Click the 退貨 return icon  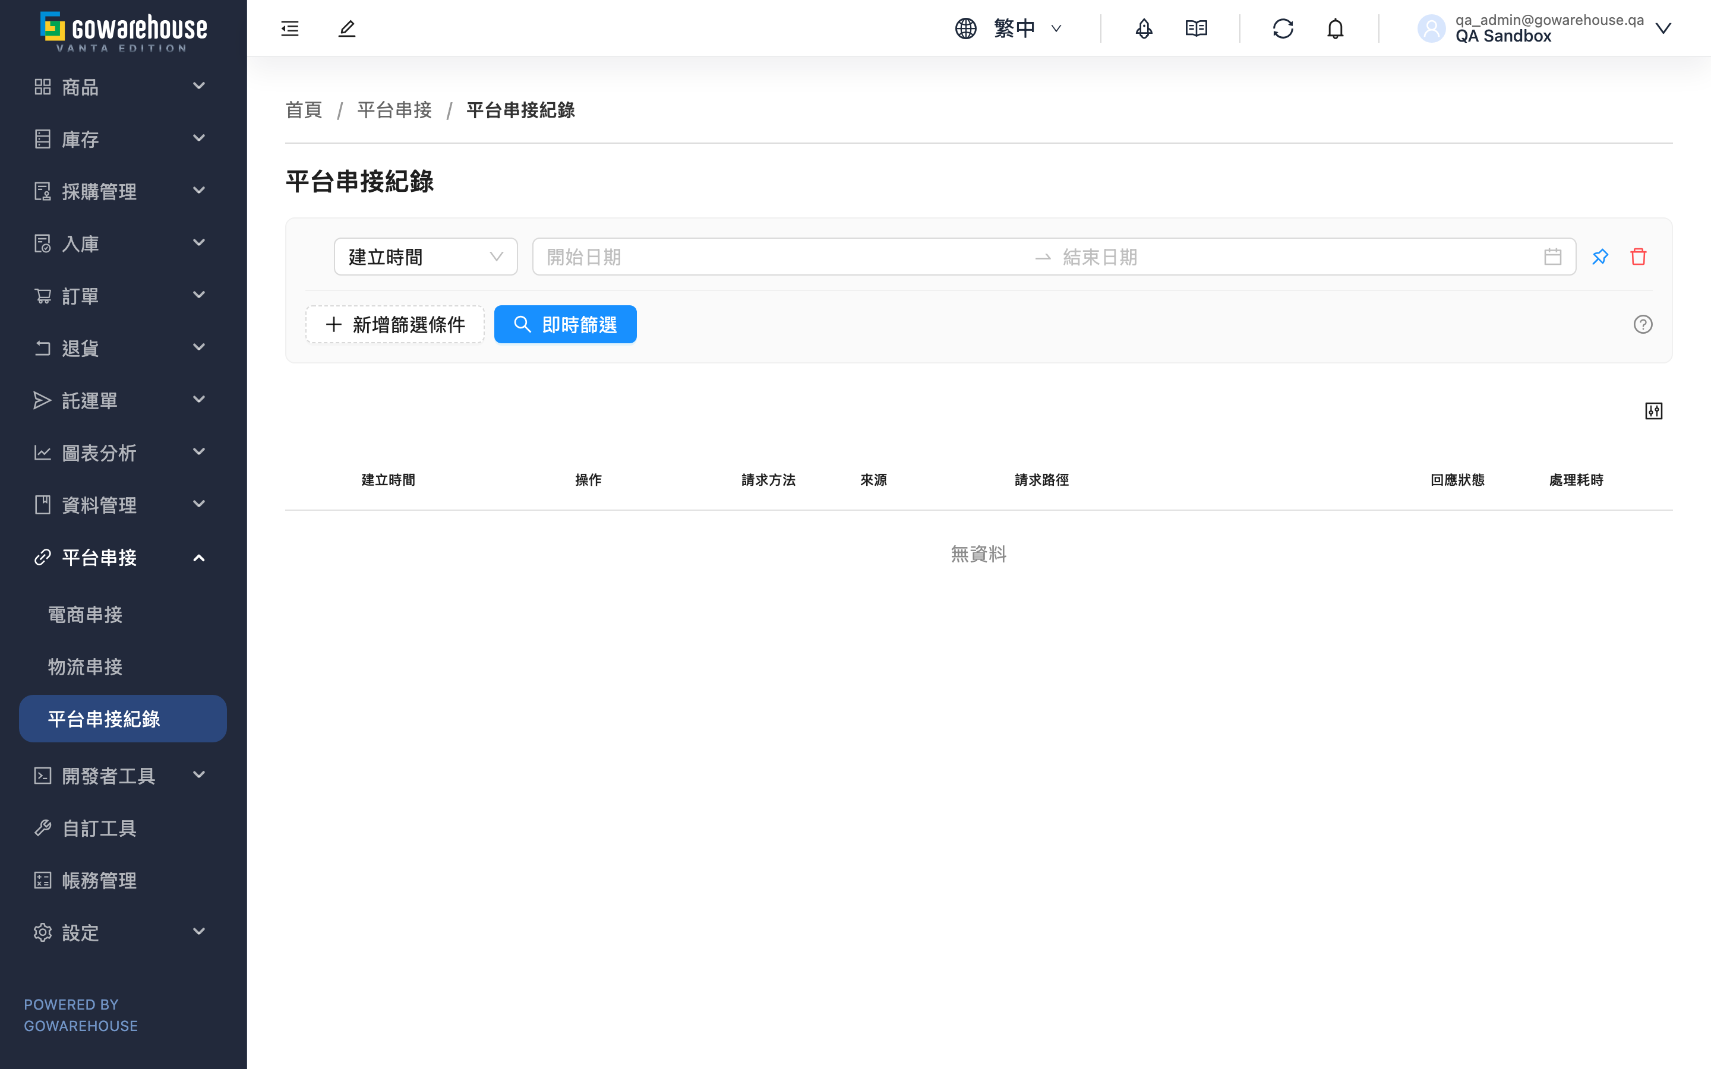[x=42, y=348]
